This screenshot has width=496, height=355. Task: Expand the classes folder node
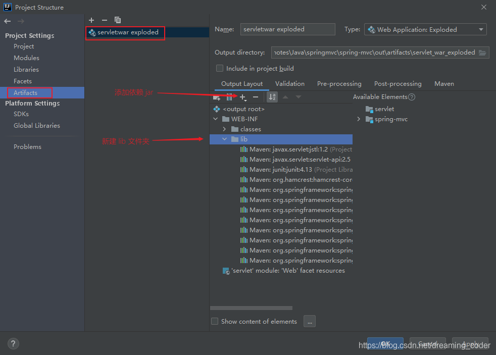224,129
